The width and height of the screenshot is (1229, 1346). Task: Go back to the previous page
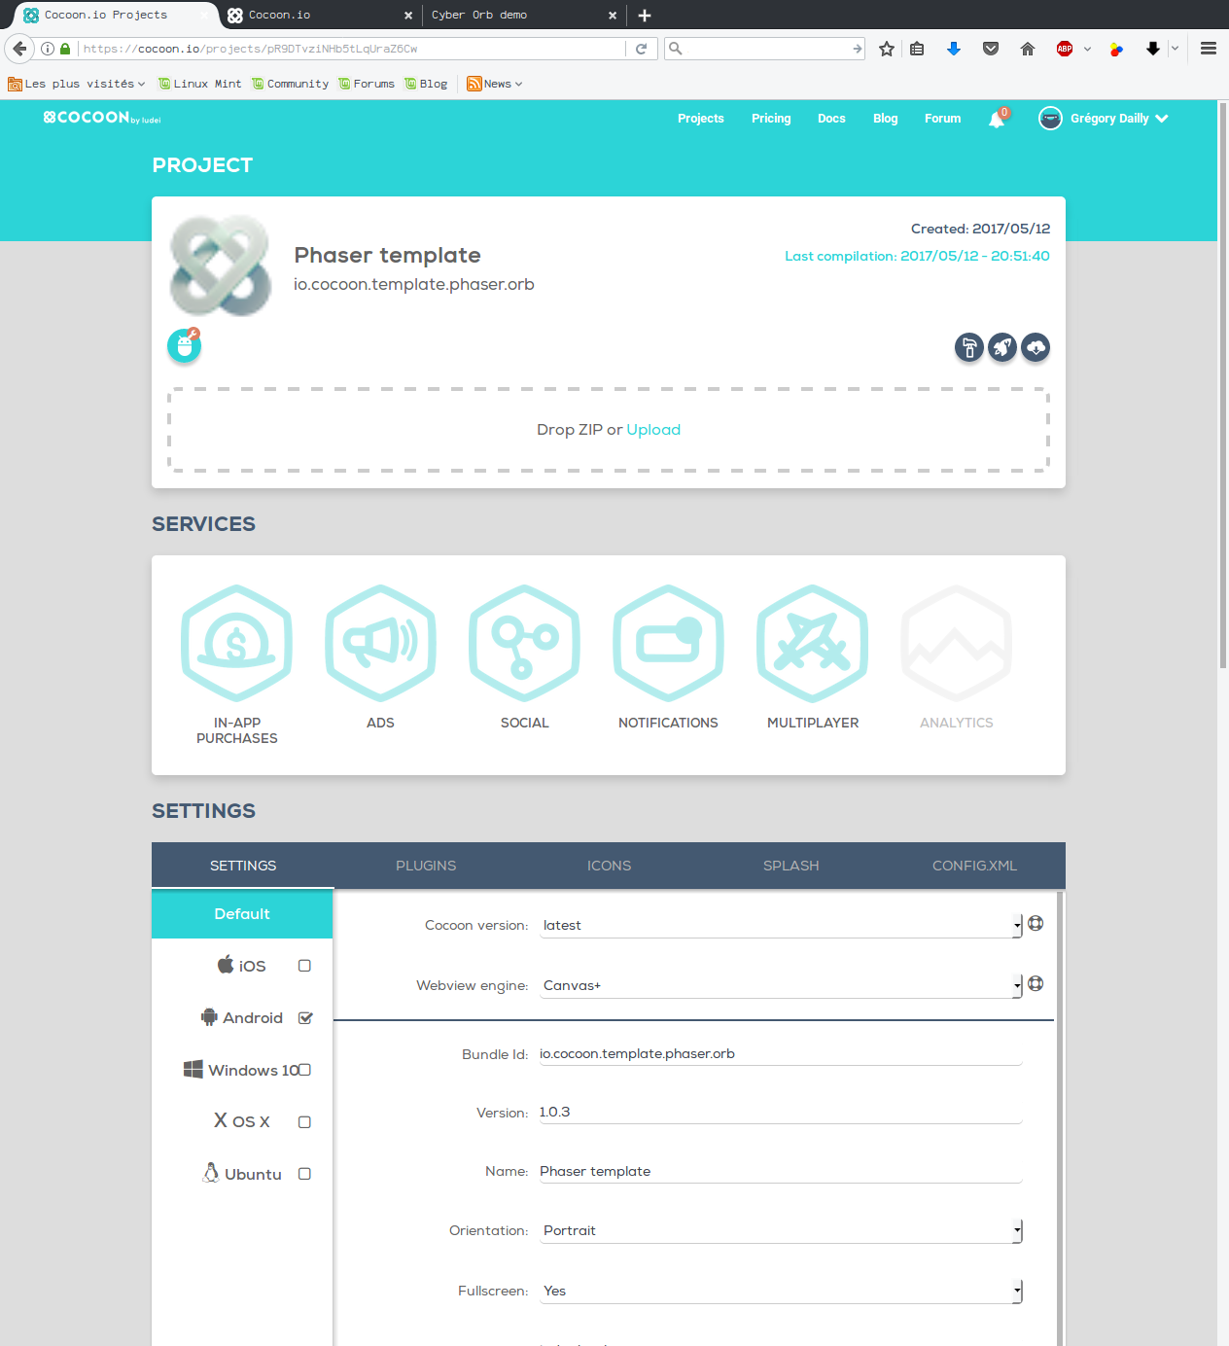pyautogui.click(x=19, y=49)
